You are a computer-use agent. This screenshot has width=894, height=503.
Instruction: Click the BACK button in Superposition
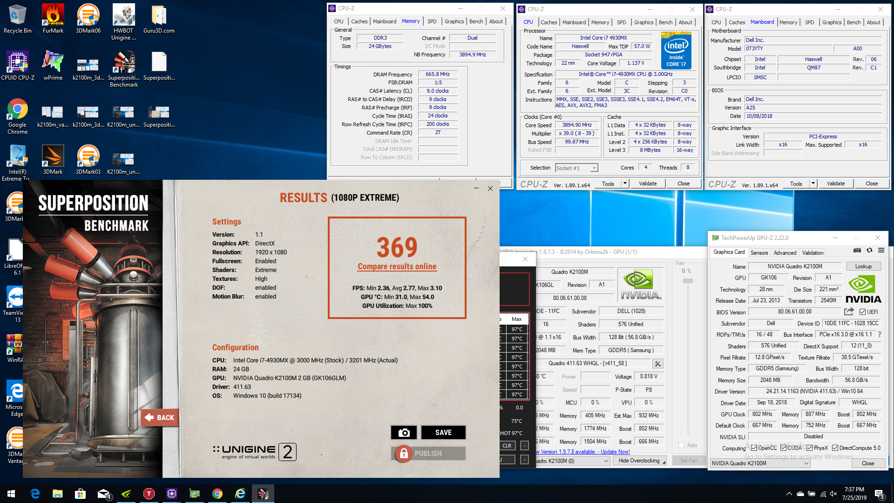tap(159, 417)
